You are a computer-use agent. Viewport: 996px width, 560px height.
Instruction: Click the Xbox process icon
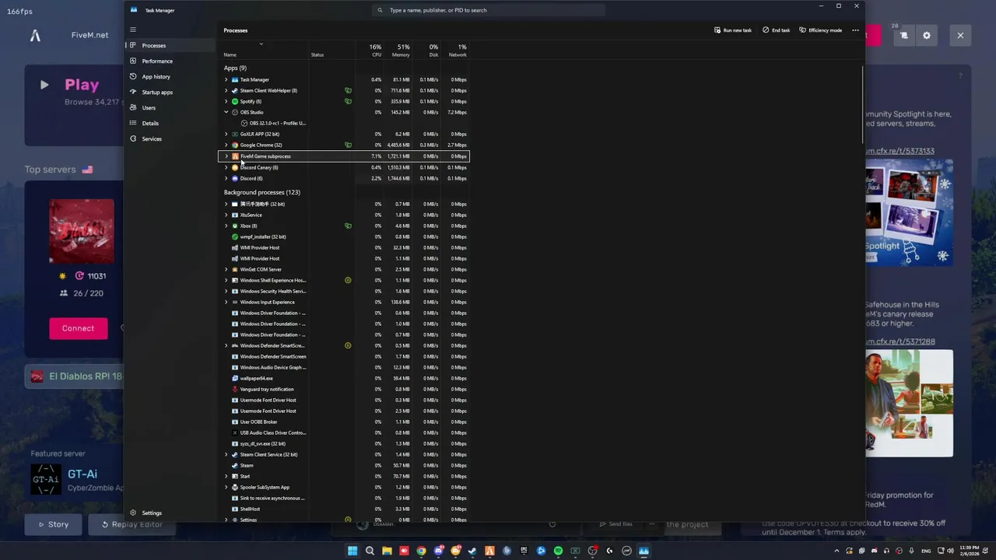pos(235,226)
